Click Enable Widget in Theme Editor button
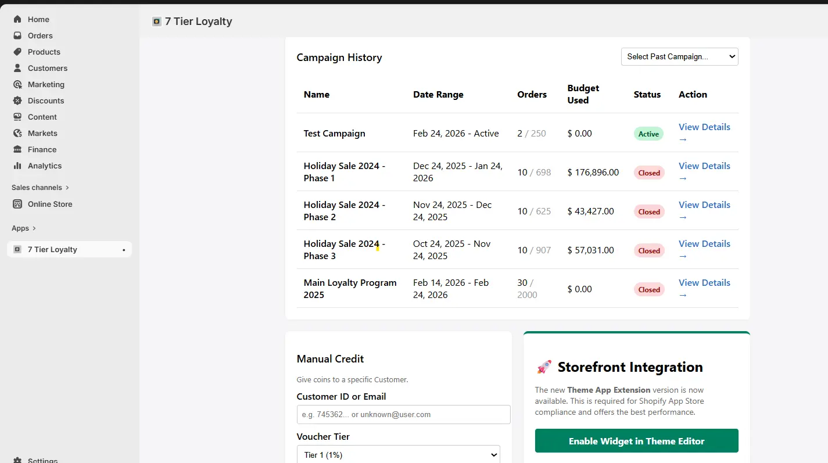Screen dimensions: 828x463 coord(637,441)
